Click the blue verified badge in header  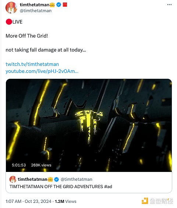(59, 5)
